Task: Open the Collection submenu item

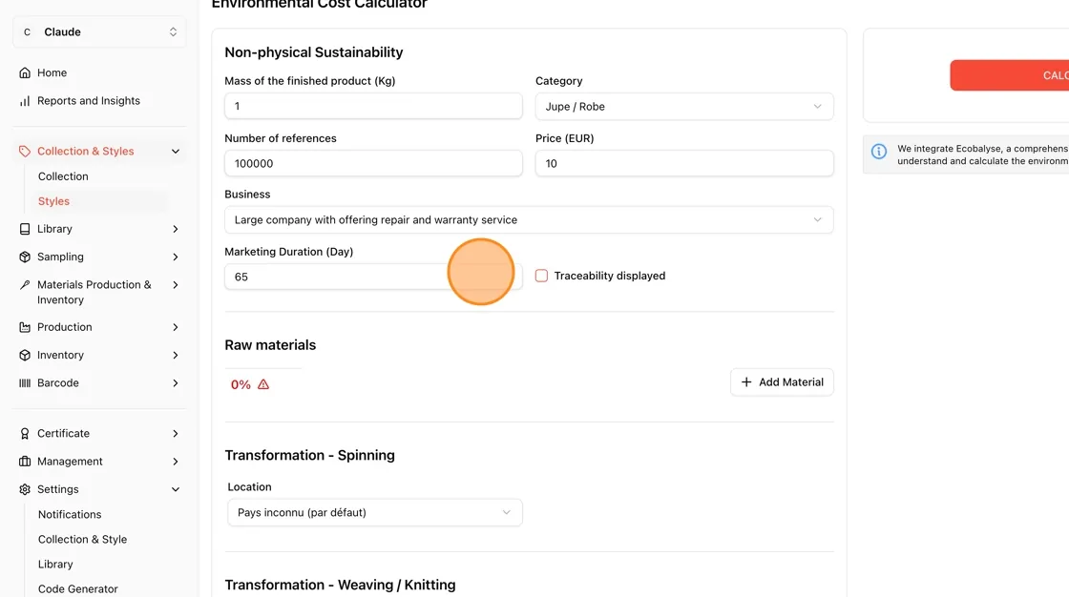Action: 63,176
